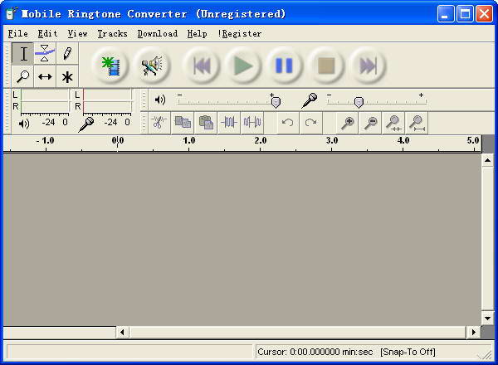Adjust the output volume slider thumb
This screenshot has width=498, height=365.
pyautogui.click(x=276, y=102)
